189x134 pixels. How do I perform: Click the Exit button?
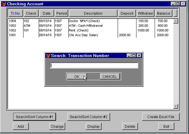point(166,127)
